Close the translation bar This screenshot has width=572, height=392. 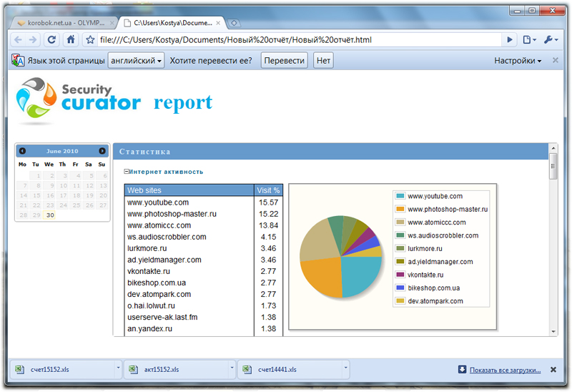pyautogui.click(x=556, y=60)
